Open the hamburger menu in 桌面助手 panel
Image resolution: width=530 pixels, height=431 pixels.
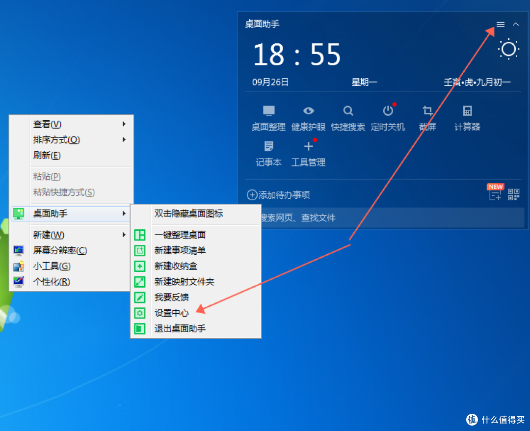coord(500,25)
